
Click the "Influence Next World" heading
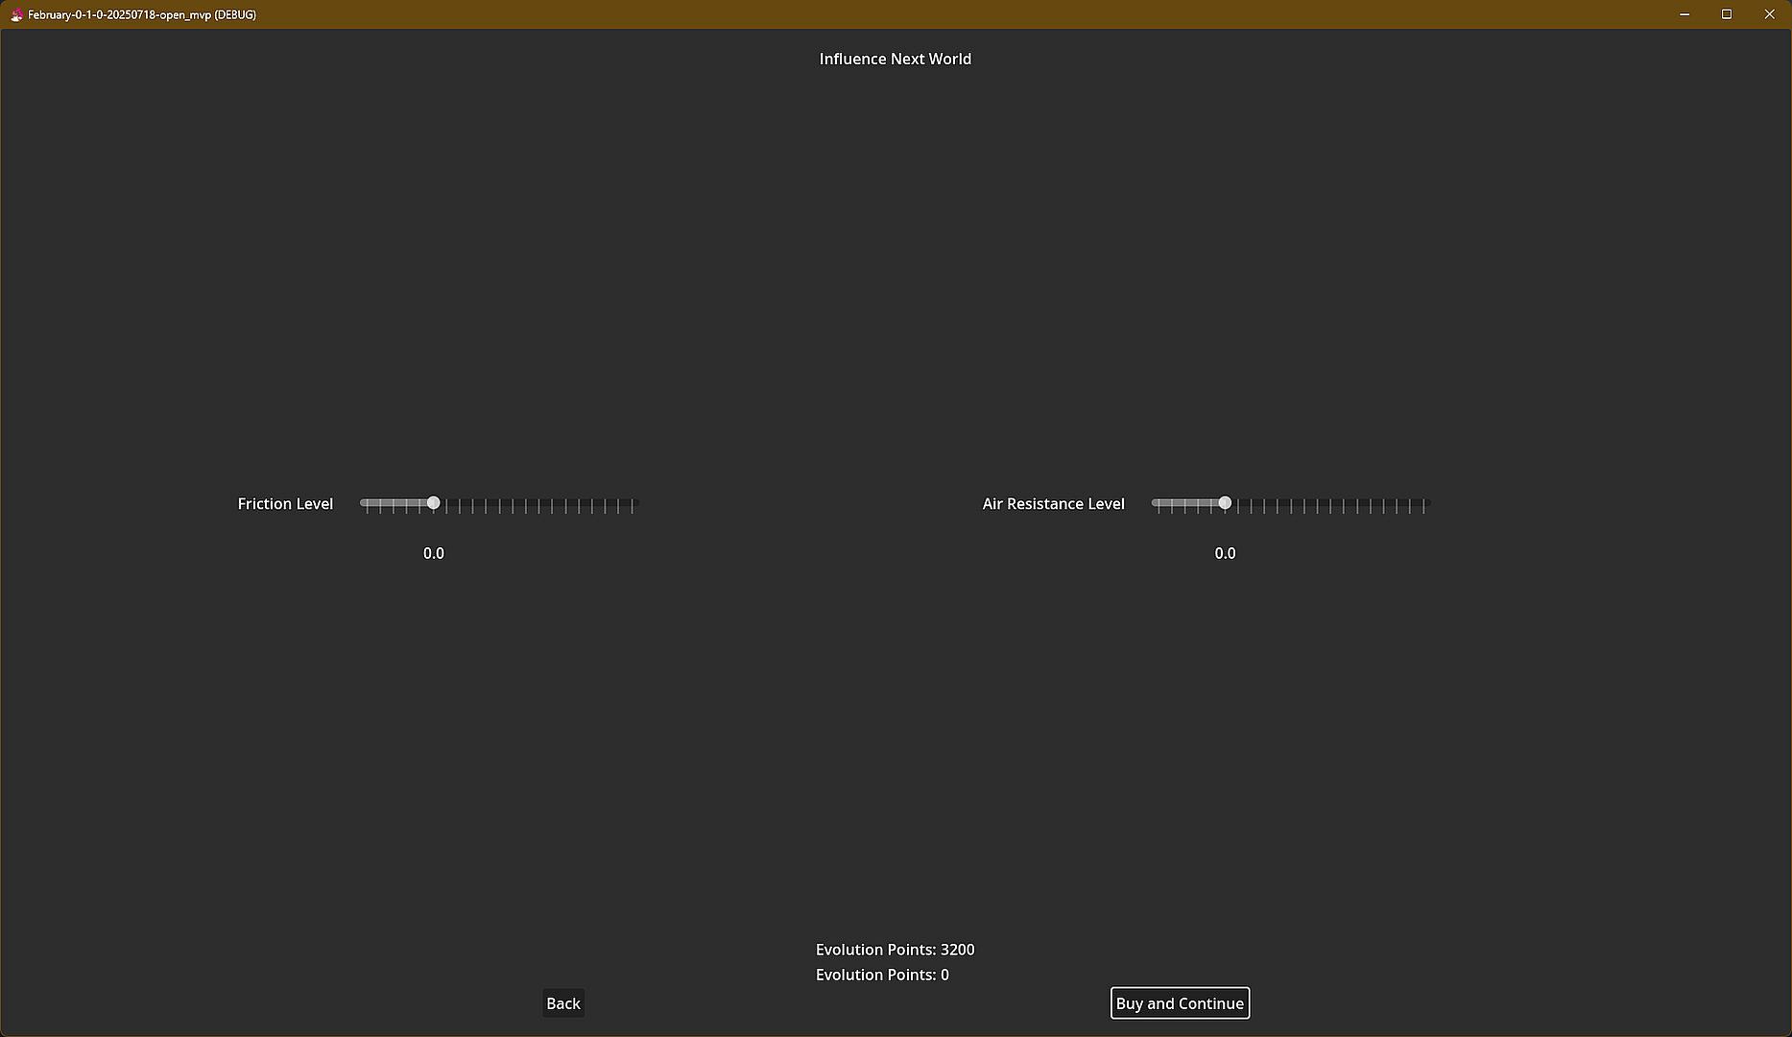pyautogui.click(x=896, y=59)
